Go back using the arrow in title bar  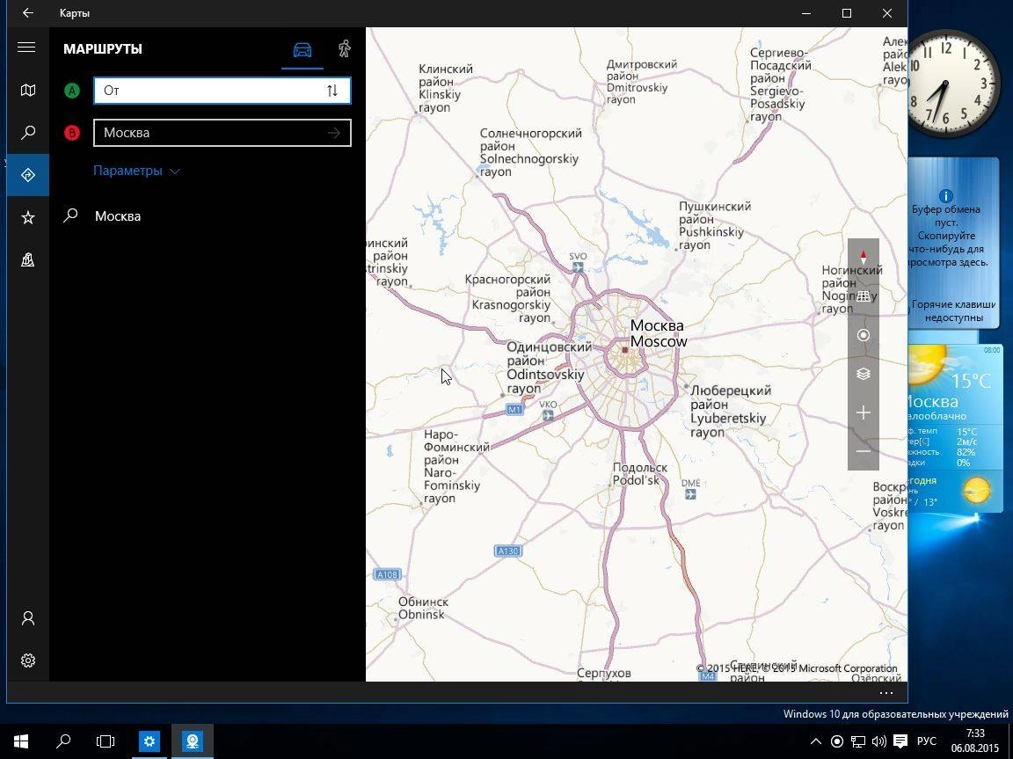pos(28,13)
